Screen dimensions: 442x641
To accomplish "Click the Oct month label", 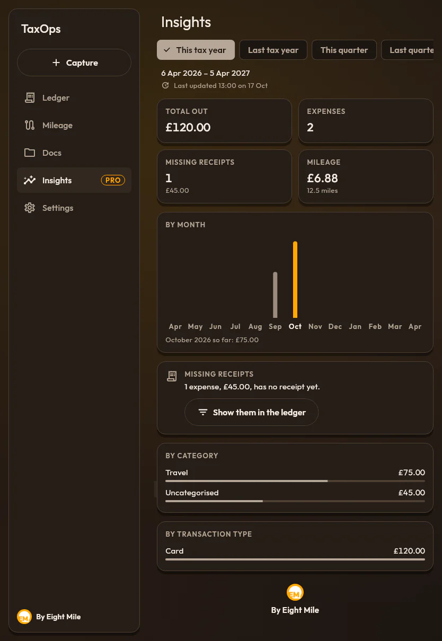I will [x=295, y=326].
